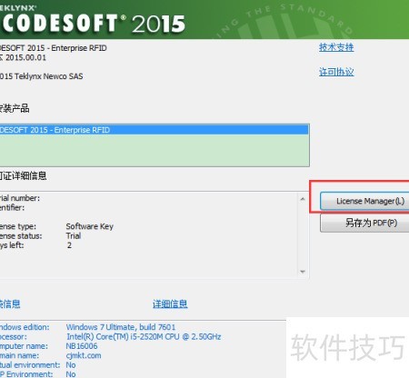Click empty green area of installed products list
409x378 pixels.
154,150
